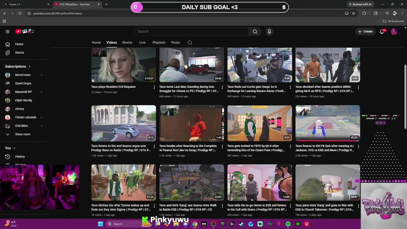Reload the page
Screen dimensions: 407x229
(x=20, y=13)
